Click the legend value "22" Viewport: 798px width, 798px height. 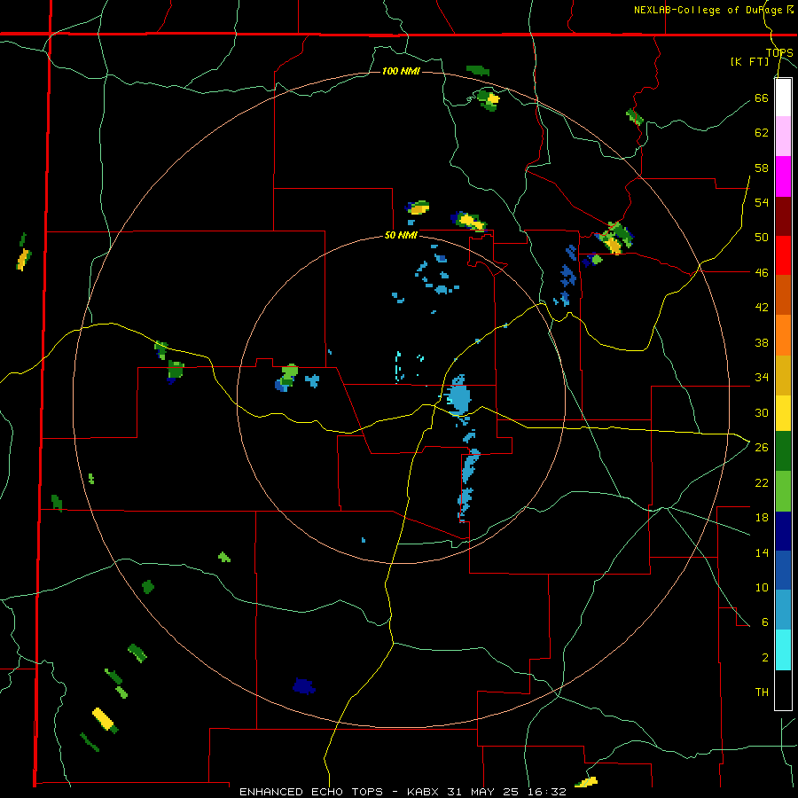[762, 482]
